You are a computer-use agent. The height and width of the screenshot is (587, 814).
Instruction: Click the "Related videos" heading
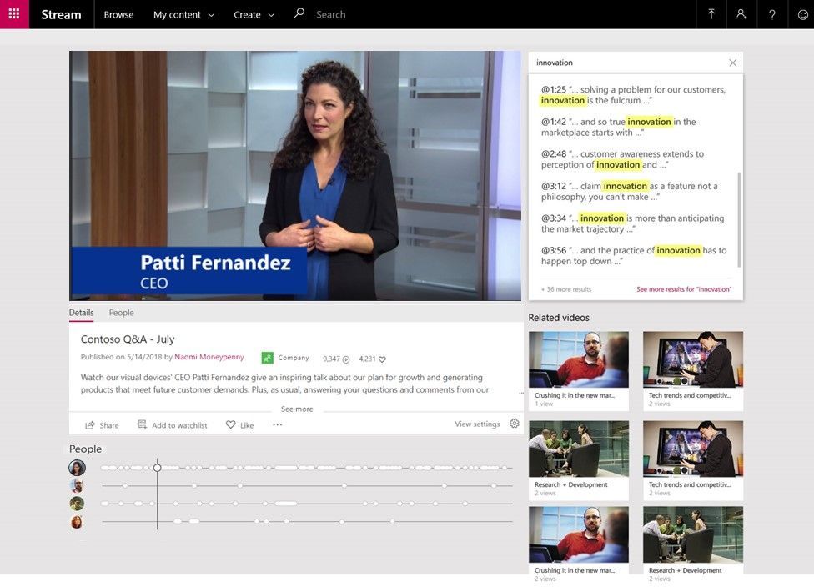(559, 318)
